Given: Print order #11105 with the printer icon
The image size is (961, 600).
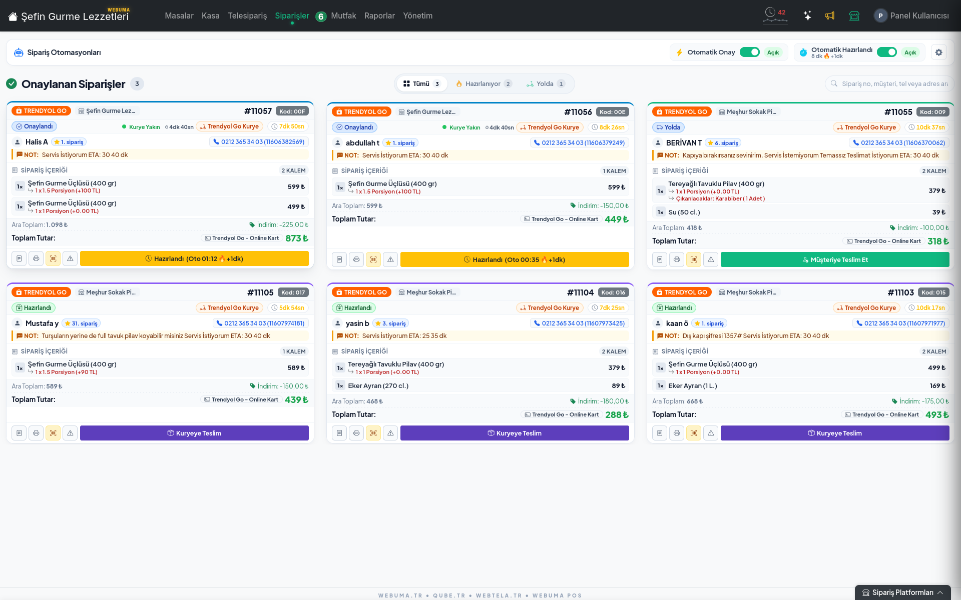Looking at the screenshot, I should tap(36, 433).
